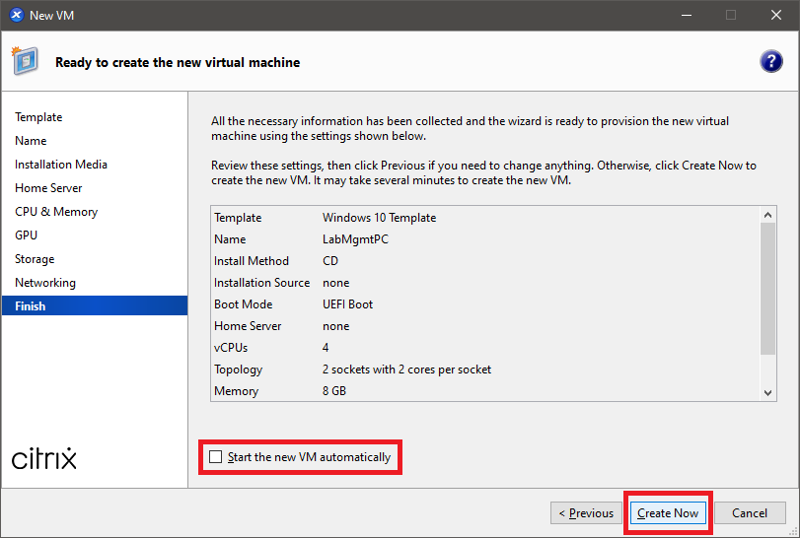
Task: Switch to the Installation Media step
Action: 61,165
